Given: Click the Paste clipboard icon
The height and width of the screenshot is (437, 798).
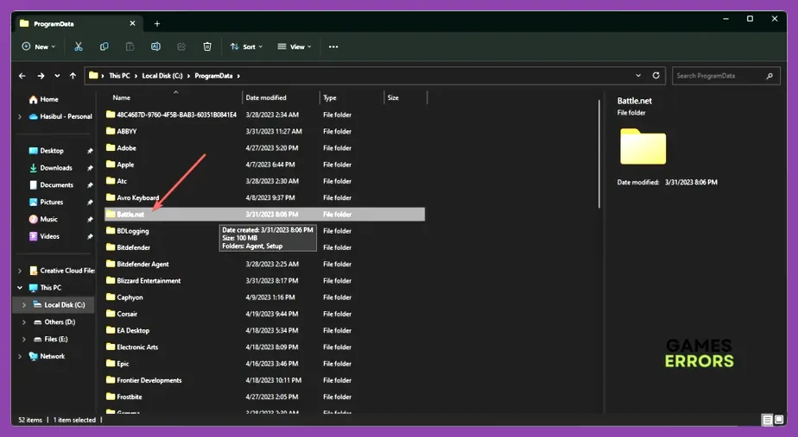Looking at the screenshot, I should click(130, 47).
